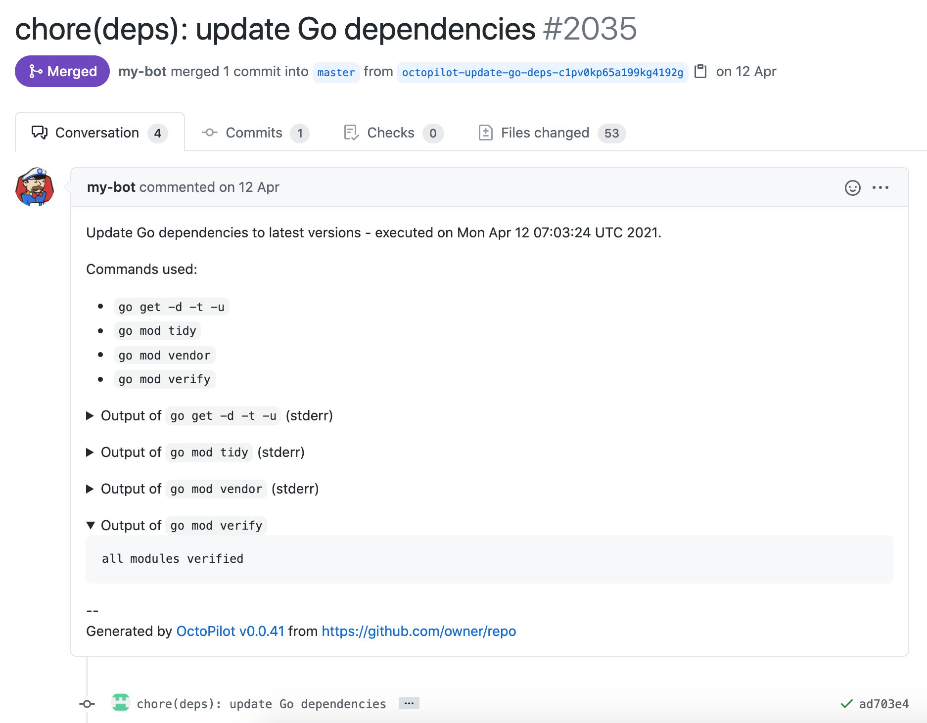Image resolution: width=927 pixels, height=723 pixels.
Task: Click the commit timeline node icon
Action: [x=88, y=704]
